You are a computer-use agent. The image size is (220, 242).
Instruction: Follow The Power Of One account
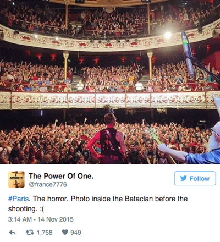pyautogui.click(x=195, y=178)
